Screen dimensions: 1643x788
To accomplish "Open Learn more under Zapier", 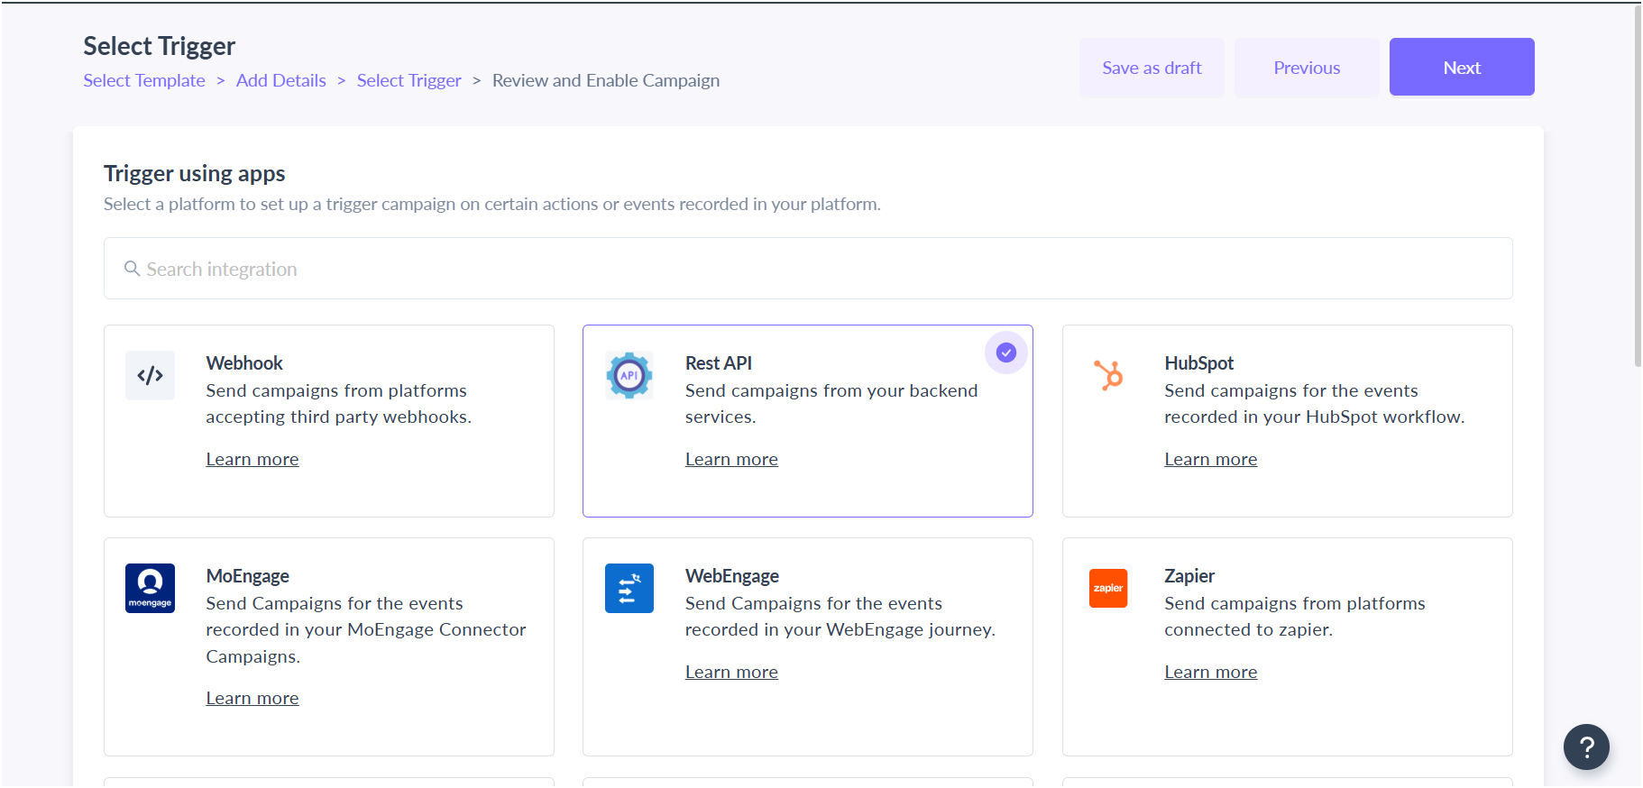I will coord(1211,672).
